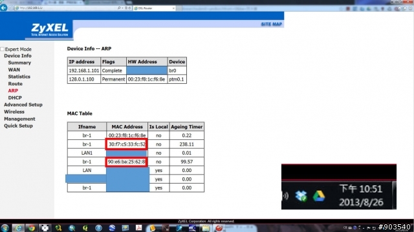Click the Complete flag cell
Viewport: 414px width, 232px height.
(x=113, y=70)
